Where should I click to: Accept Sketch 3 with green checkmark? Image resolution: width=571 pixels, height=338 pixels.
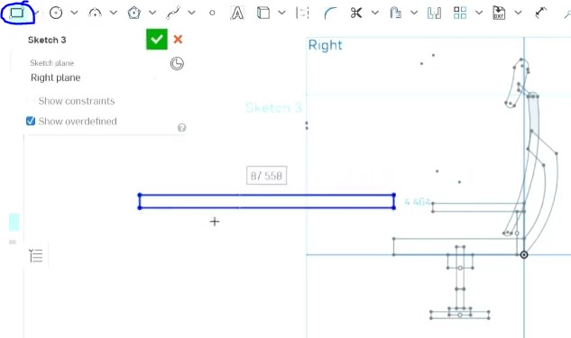tap(157, 40)
